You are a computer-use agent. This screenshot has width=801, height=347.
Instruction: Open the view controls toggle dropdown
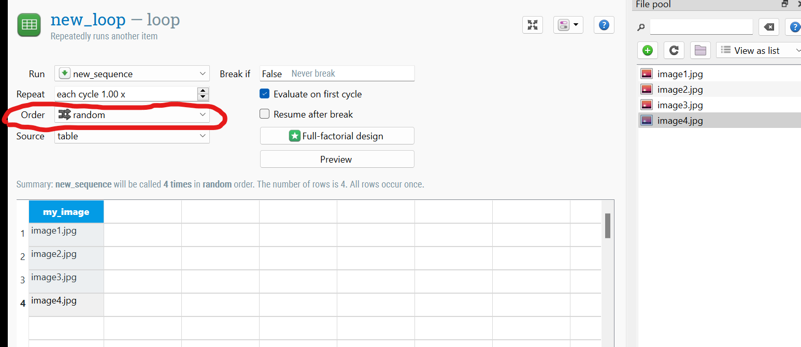click(568, 25)
